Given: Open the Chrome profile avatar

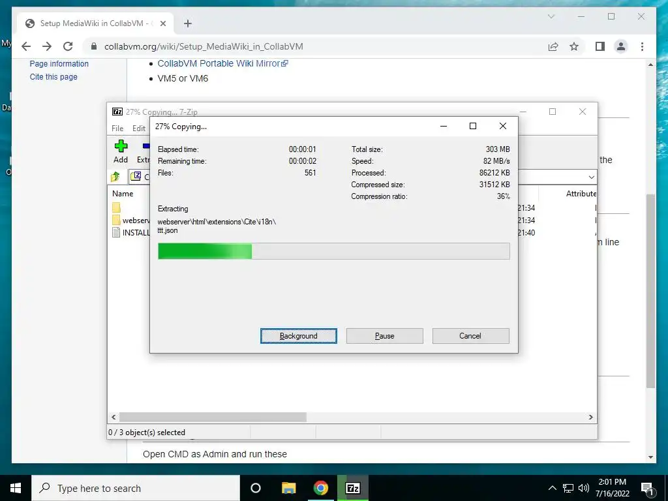Looking at the screenshot, I should [x=621, y=46].
